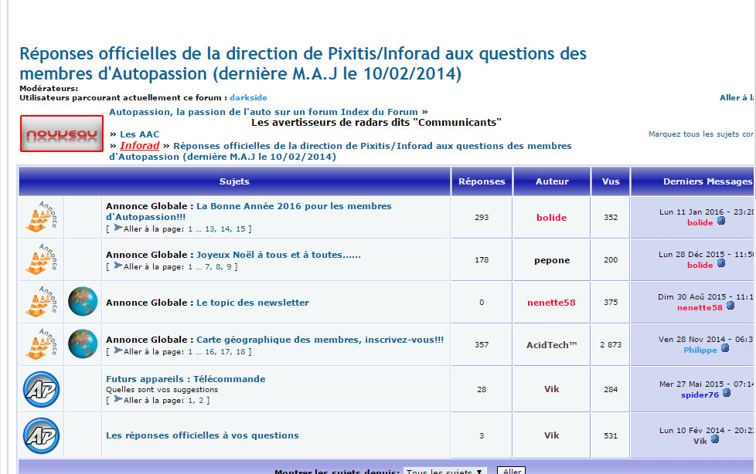Screen dimensions: 756x474
Task: Click the views count '2 873' cell
Action: pos(611,345)
